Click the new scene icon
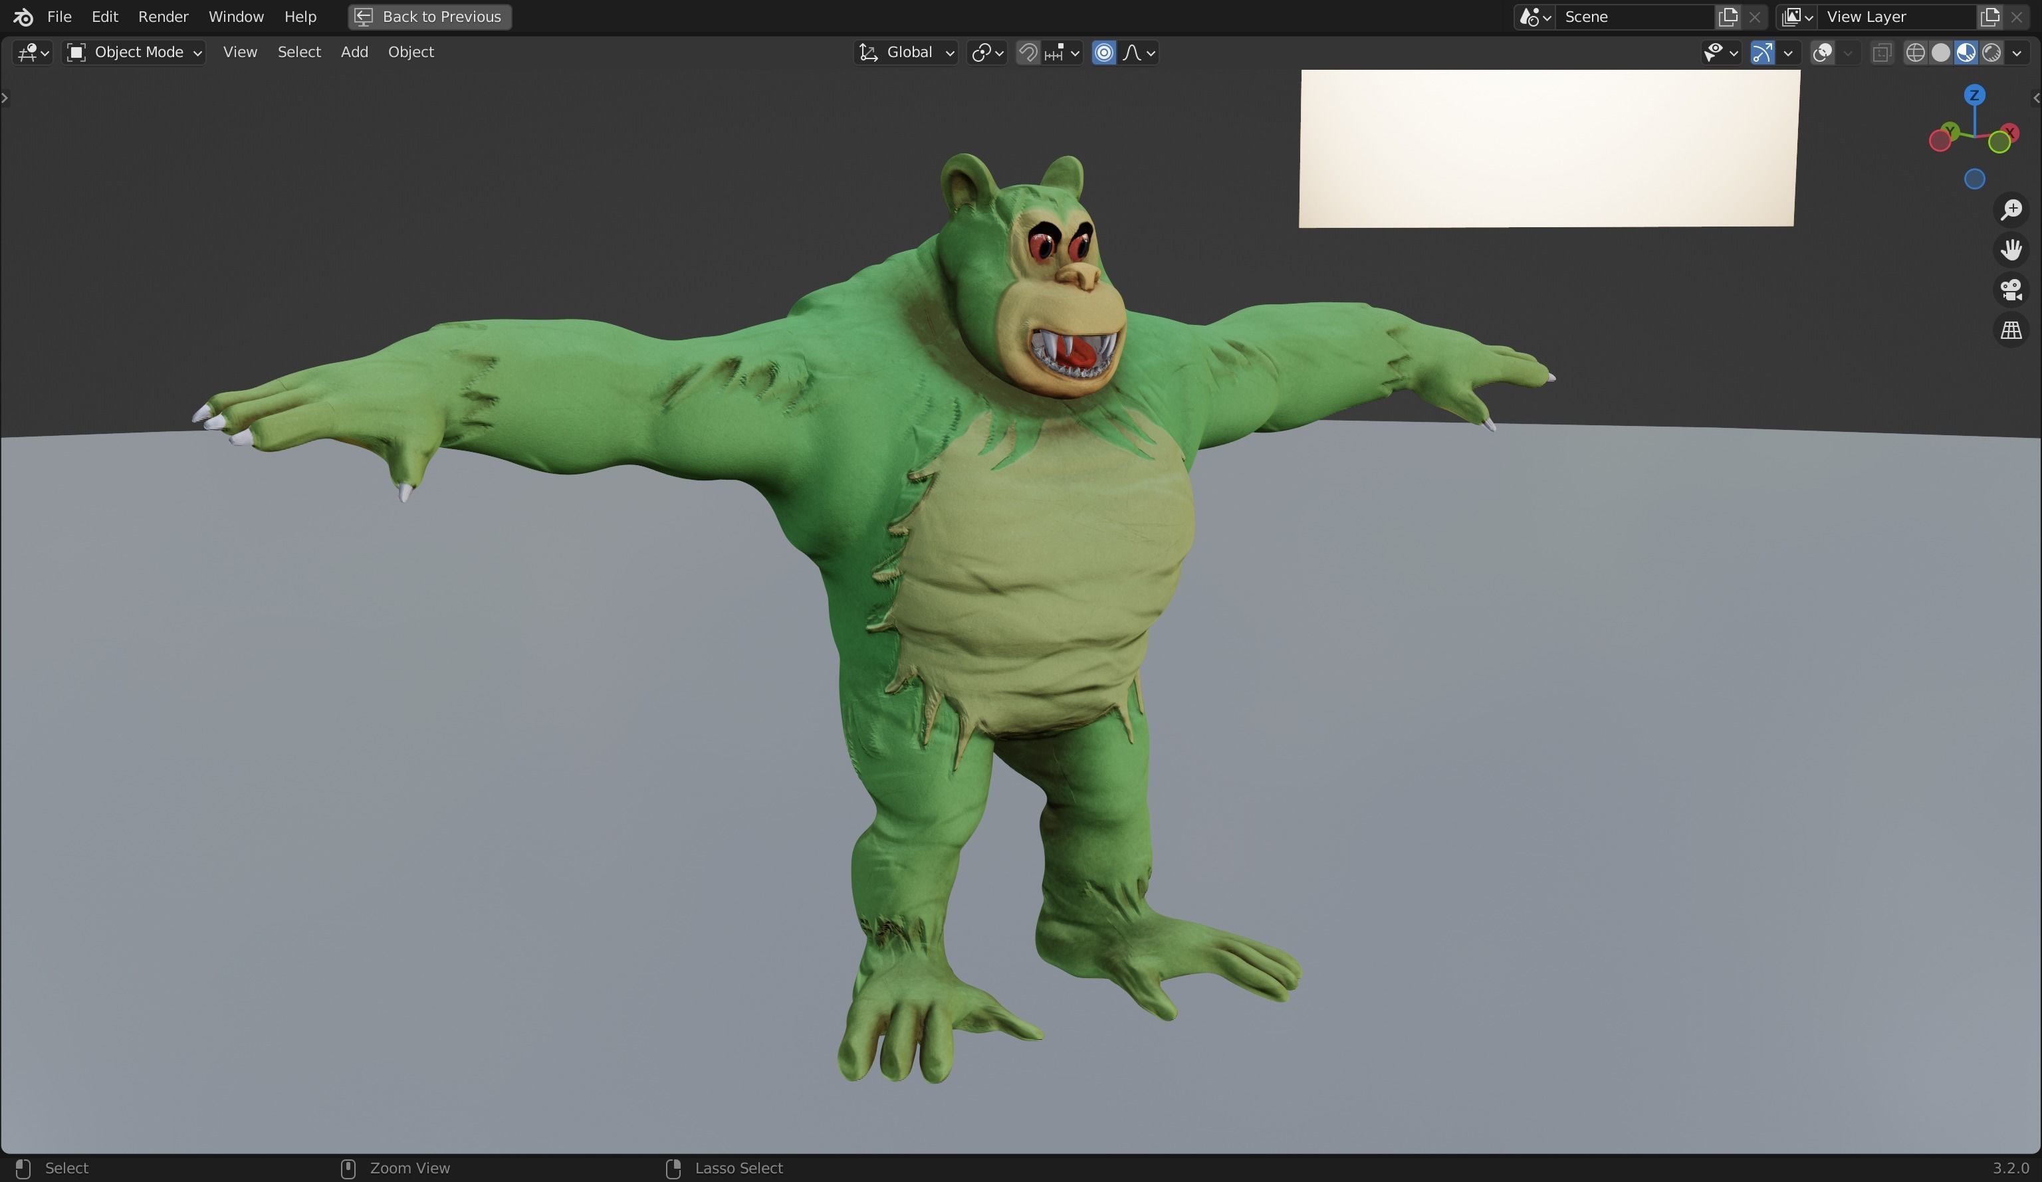 [1728, 16]
